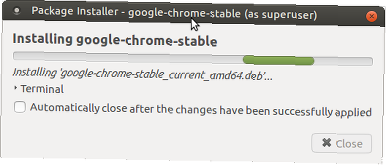Click the greyed-out Close button

click(342, 143)
